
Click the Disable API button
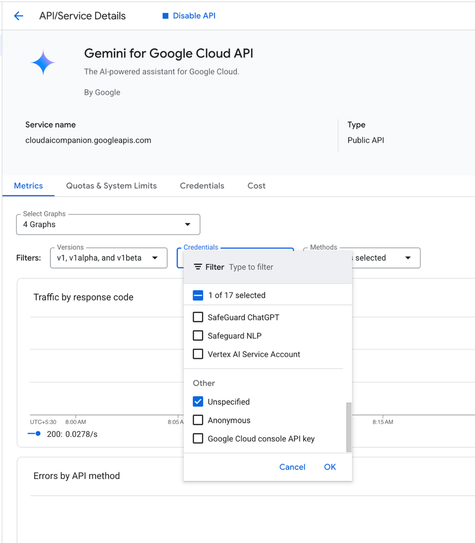189,16
